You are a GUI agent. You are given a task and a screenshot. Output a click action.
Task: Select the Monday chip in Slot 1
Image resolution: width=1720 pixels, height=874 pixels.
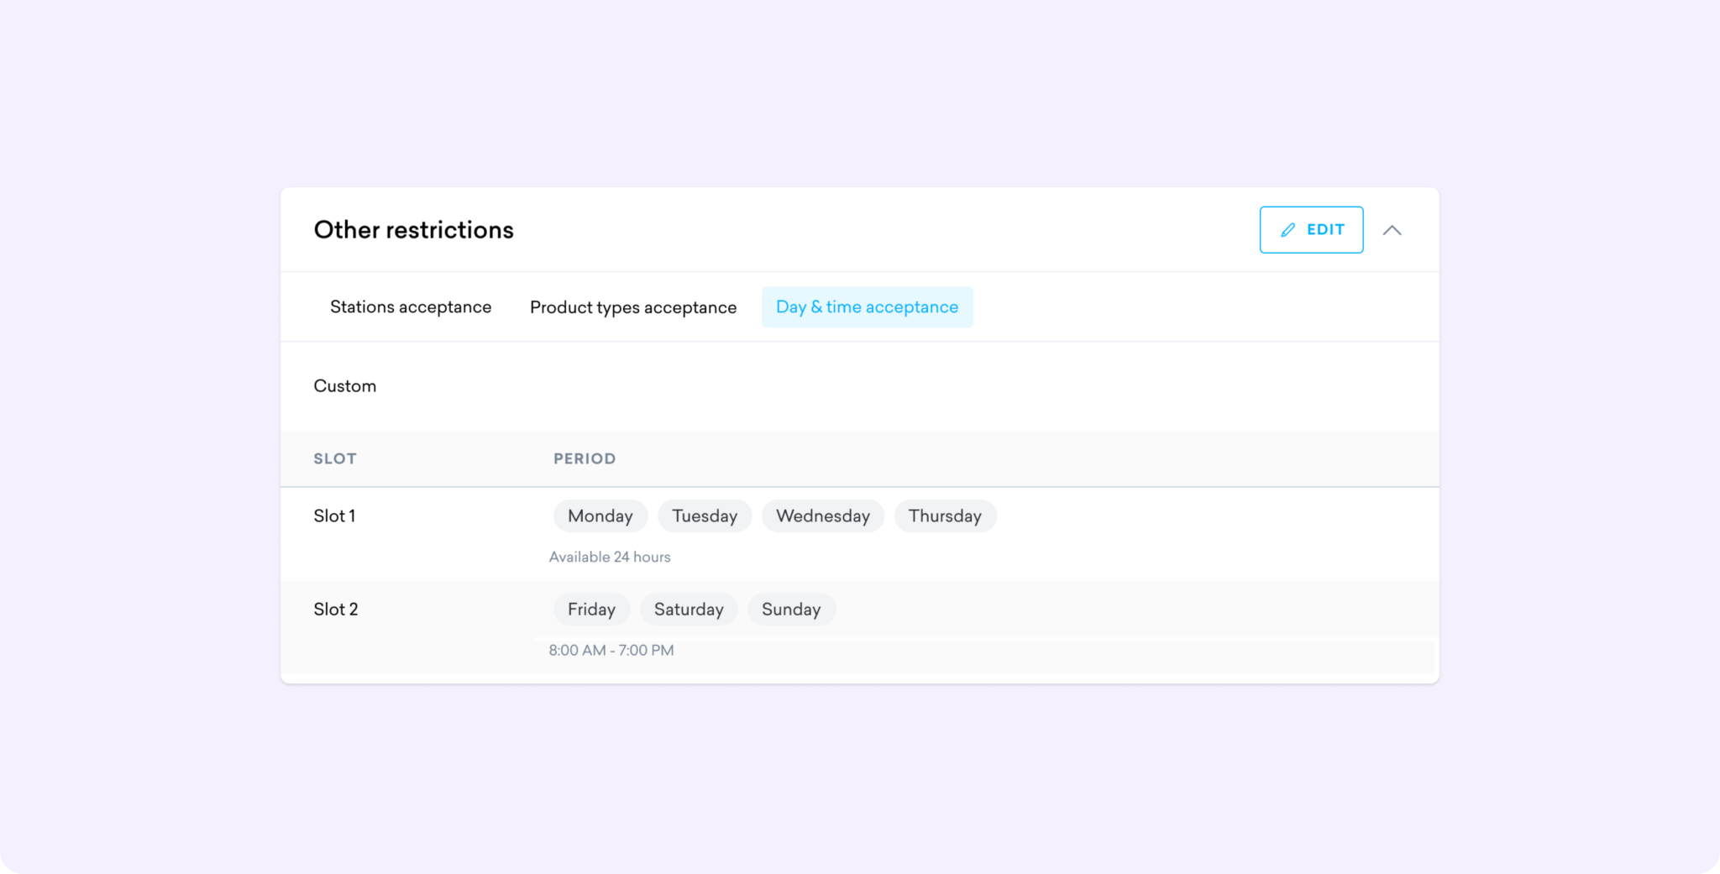[x=600, y=516]
